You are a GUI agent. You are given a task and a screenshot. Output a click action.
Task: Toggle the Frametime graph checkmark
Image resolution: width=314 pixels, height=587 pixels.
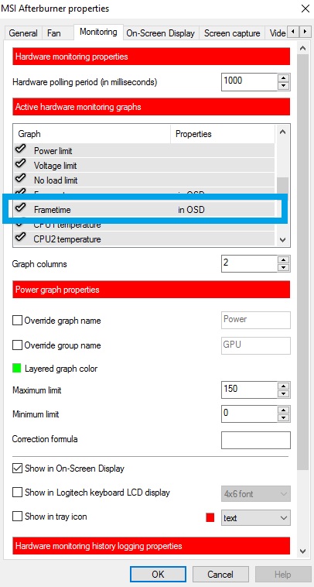pyautogui.click(x=21, y=208)
